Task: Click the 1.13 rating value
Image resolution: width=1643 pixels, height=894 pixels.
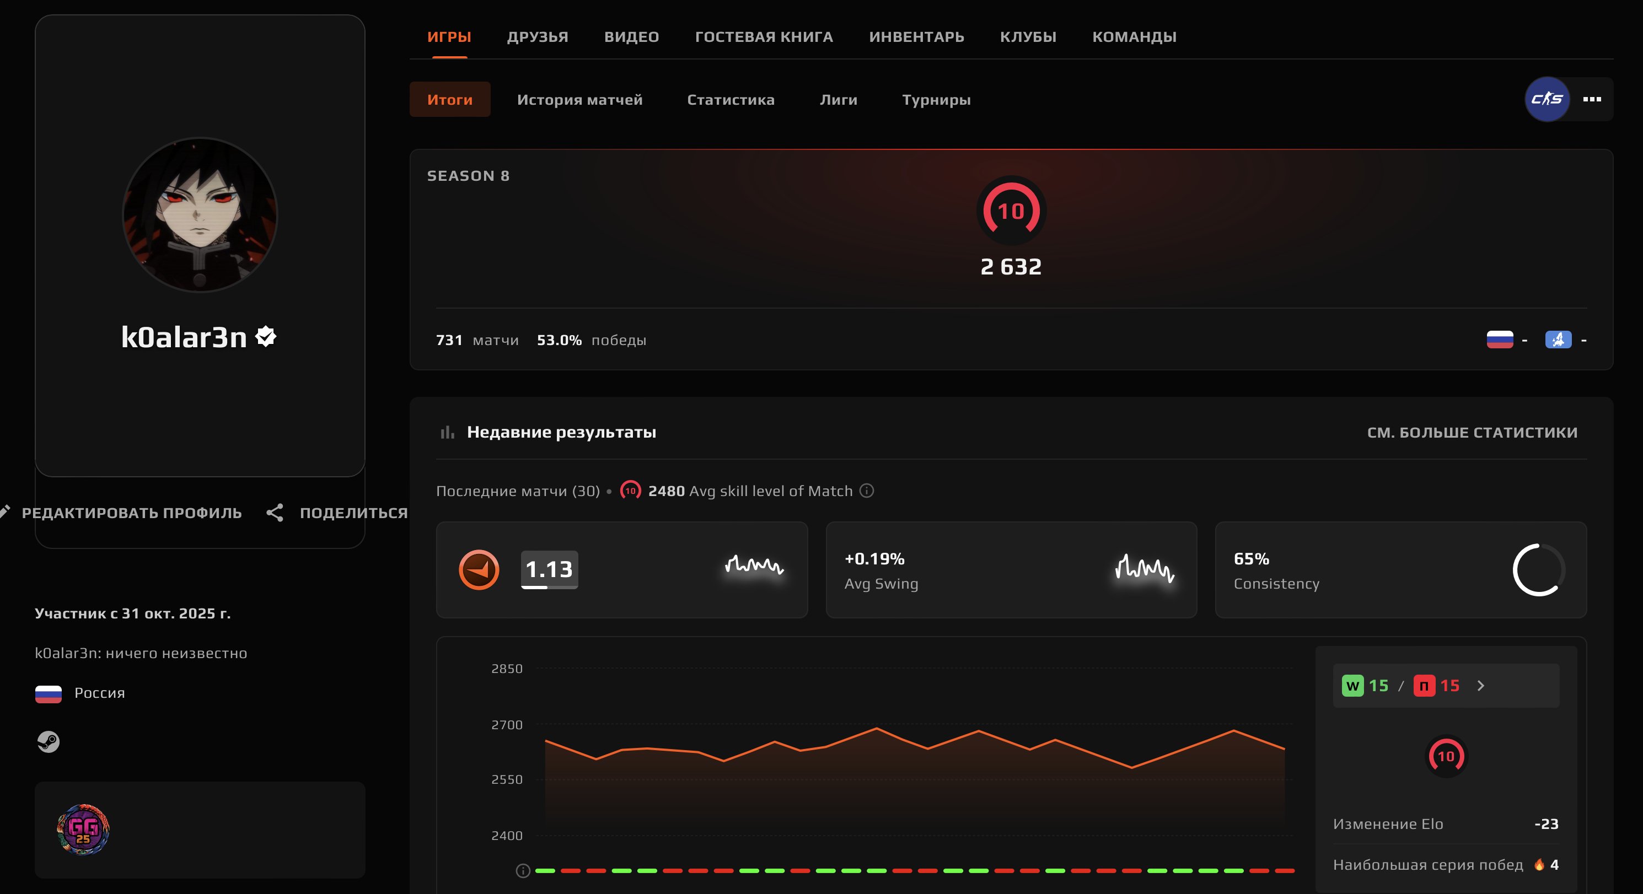Action: [x=549, y=569]
